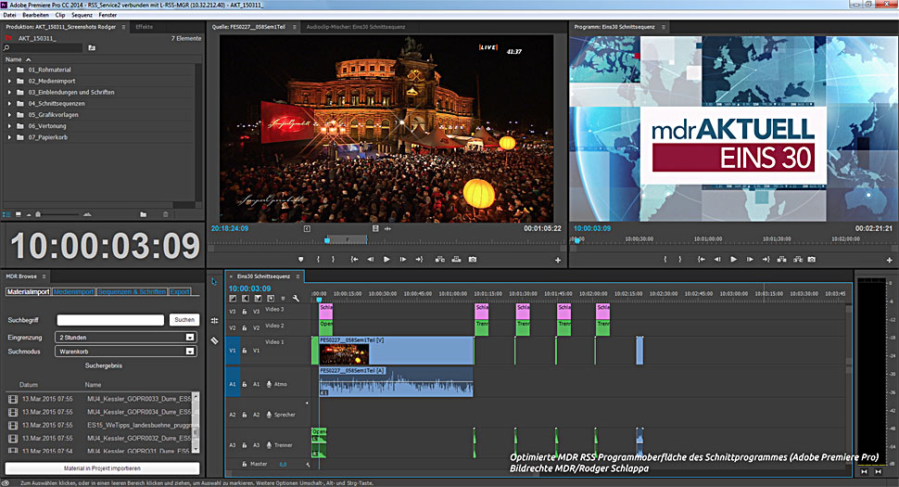Image resolution: width=899 pixels, height=487 pixels.
Task: Toggle A1 source patching
Action: pos(233,384)
